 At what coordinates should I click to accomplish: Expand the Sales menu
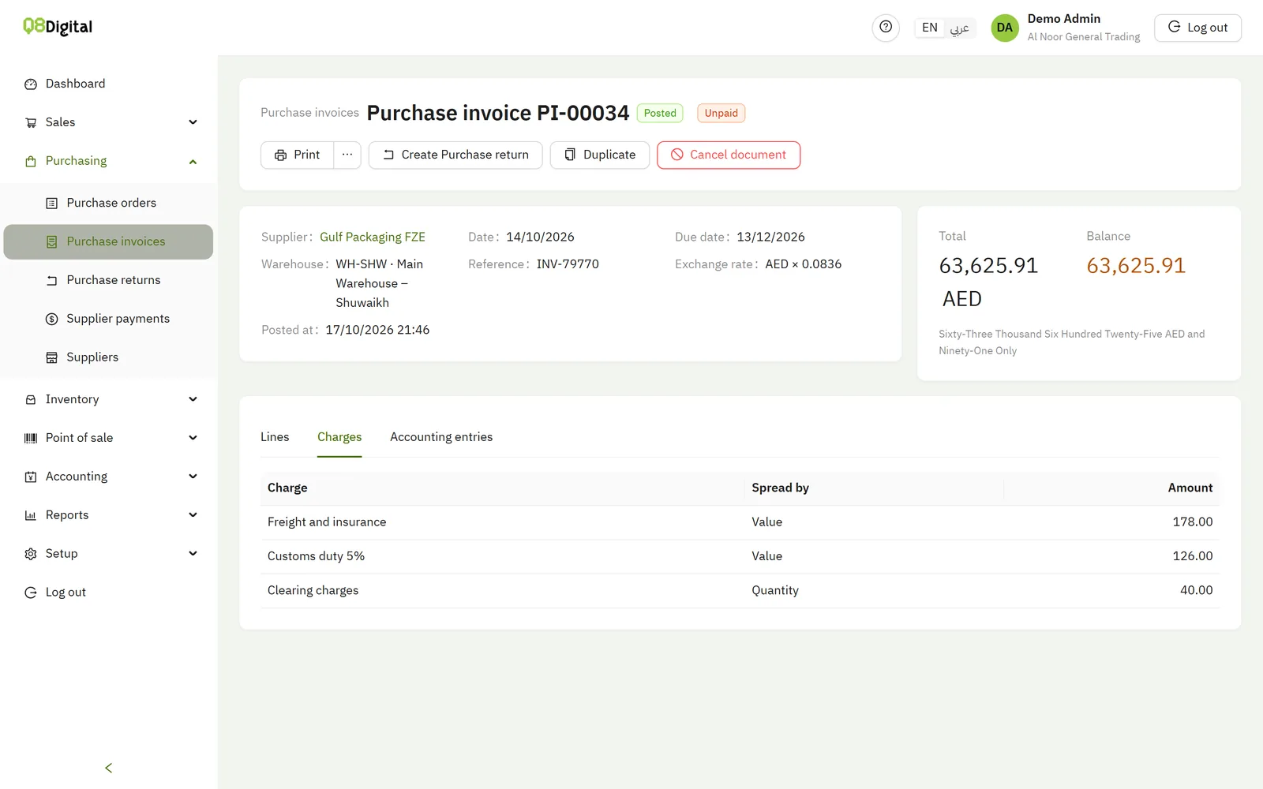pos(109,122)
